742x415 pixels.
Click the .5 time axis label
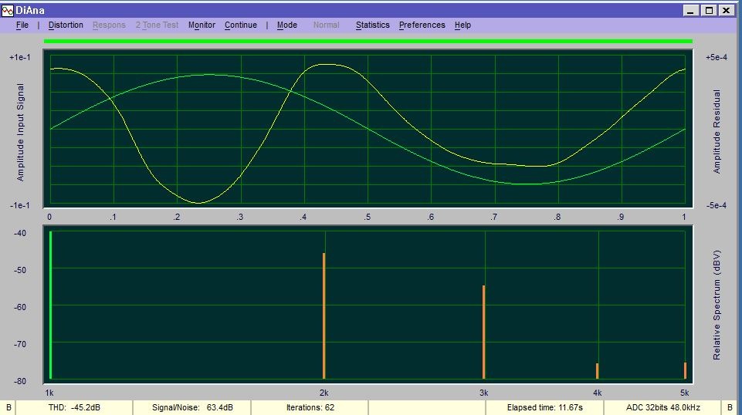pos(368,217)
